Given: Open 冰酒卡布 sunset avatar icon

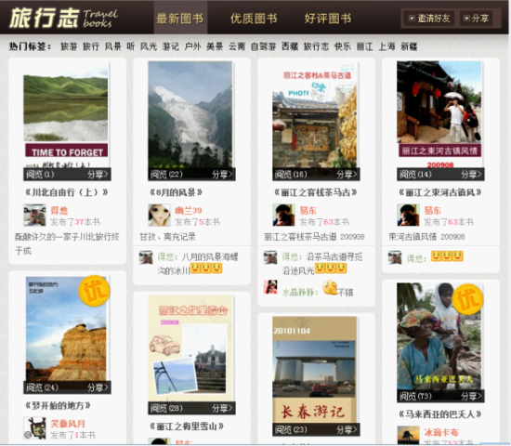Looking at the screenshot, I should pyautogui.click(x=408, y=435).
